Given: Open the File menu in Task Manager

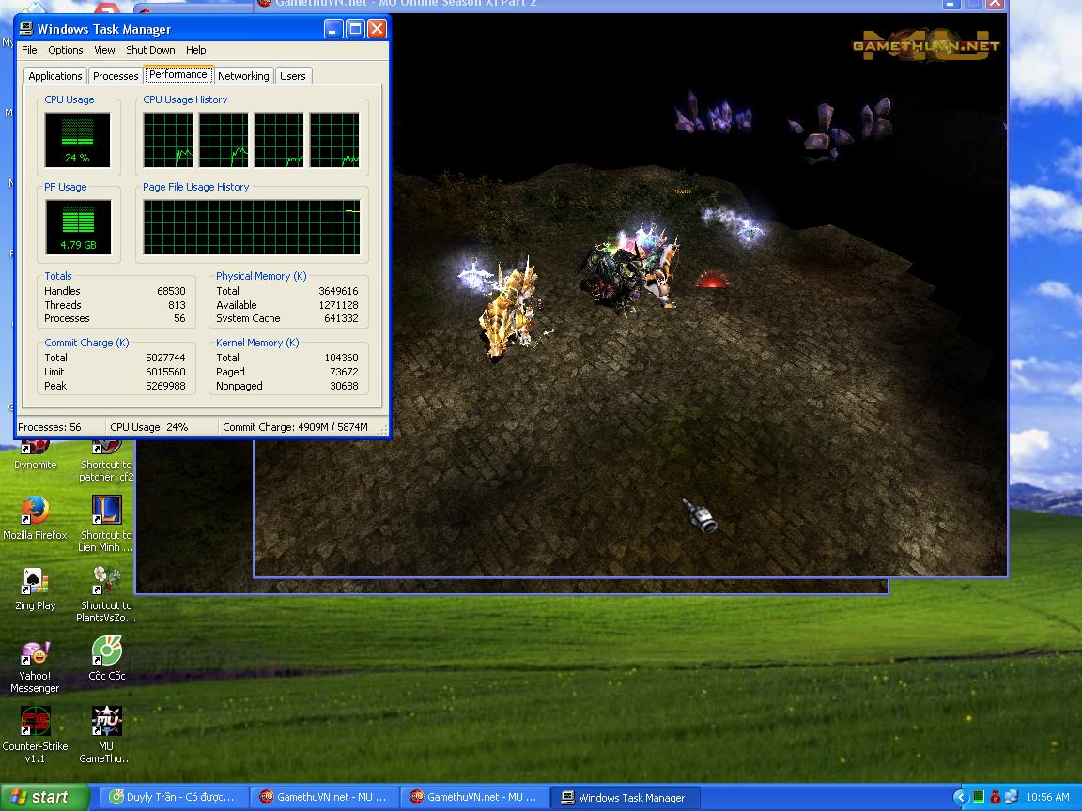Looking at the screenshot, I should 29,50.
